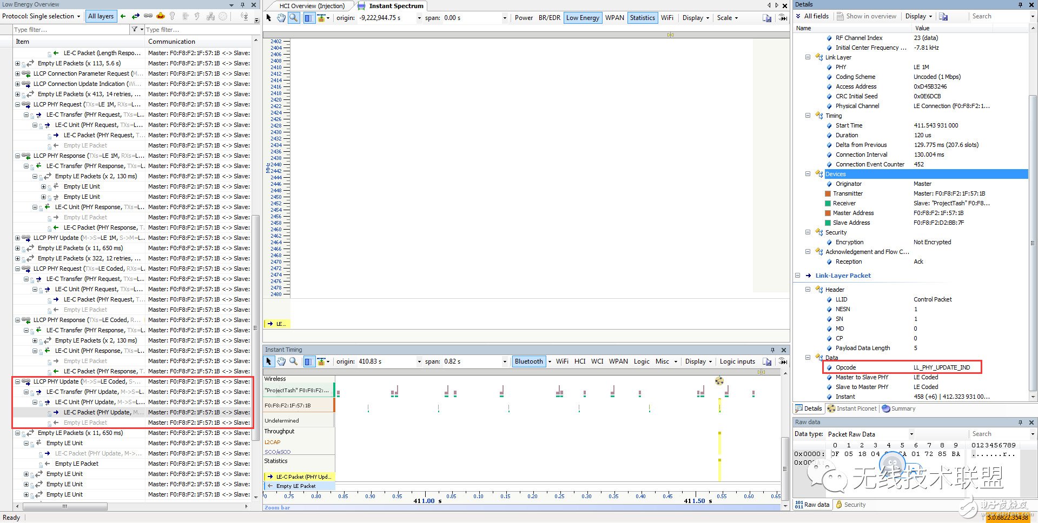
Task: Open Display dropdown in Details panel
Action: (918, 16)
